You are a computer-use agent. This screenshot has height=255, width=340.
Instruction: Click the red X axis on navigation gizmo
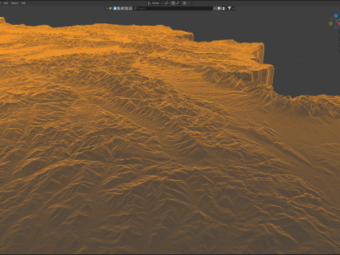click(339, 23)
